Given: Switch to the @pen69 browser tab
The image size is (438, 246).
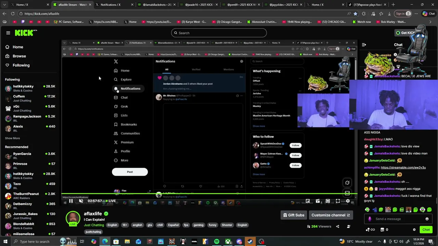Looking at the screenshot, I should (241, 5).
